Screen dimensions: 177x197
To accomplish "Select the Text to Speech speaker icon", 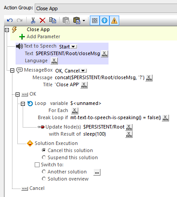I will 20,46.
